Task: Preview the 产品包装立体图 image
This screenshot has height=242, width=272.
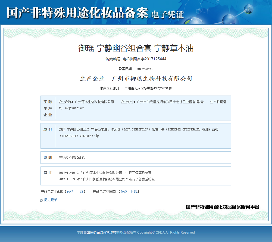Action: (124, 191)
